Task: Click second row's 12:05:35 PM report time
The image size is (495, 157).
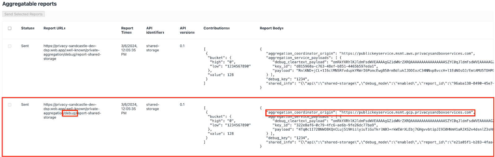Action: click(128, 109)
